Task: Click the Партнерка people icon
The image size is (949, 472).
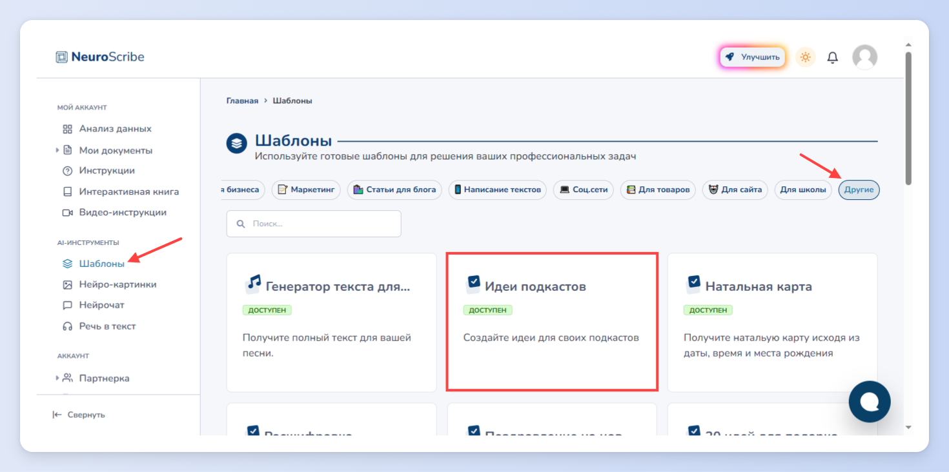Action: [x=67, y=378]
